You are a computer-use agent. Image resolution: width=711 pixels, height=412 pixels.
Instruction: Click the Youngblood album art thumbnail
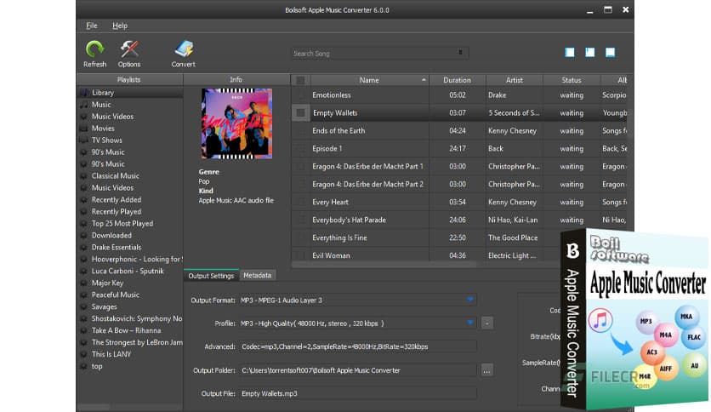click(x=236, y=123)
